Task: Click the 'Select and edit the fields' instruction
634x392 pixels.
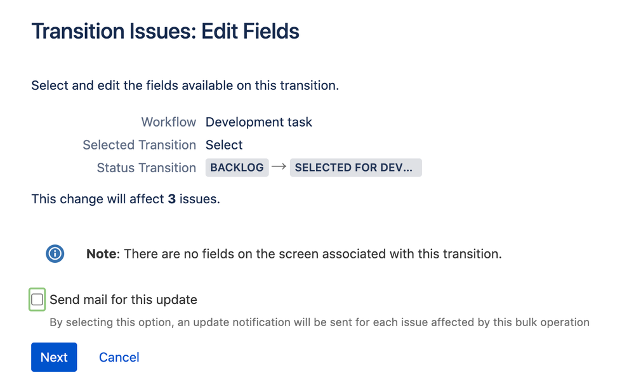Action: [185, 85]
